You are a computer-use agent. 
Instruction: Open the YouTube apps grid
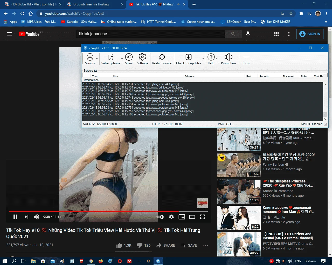tap(276, 34)
